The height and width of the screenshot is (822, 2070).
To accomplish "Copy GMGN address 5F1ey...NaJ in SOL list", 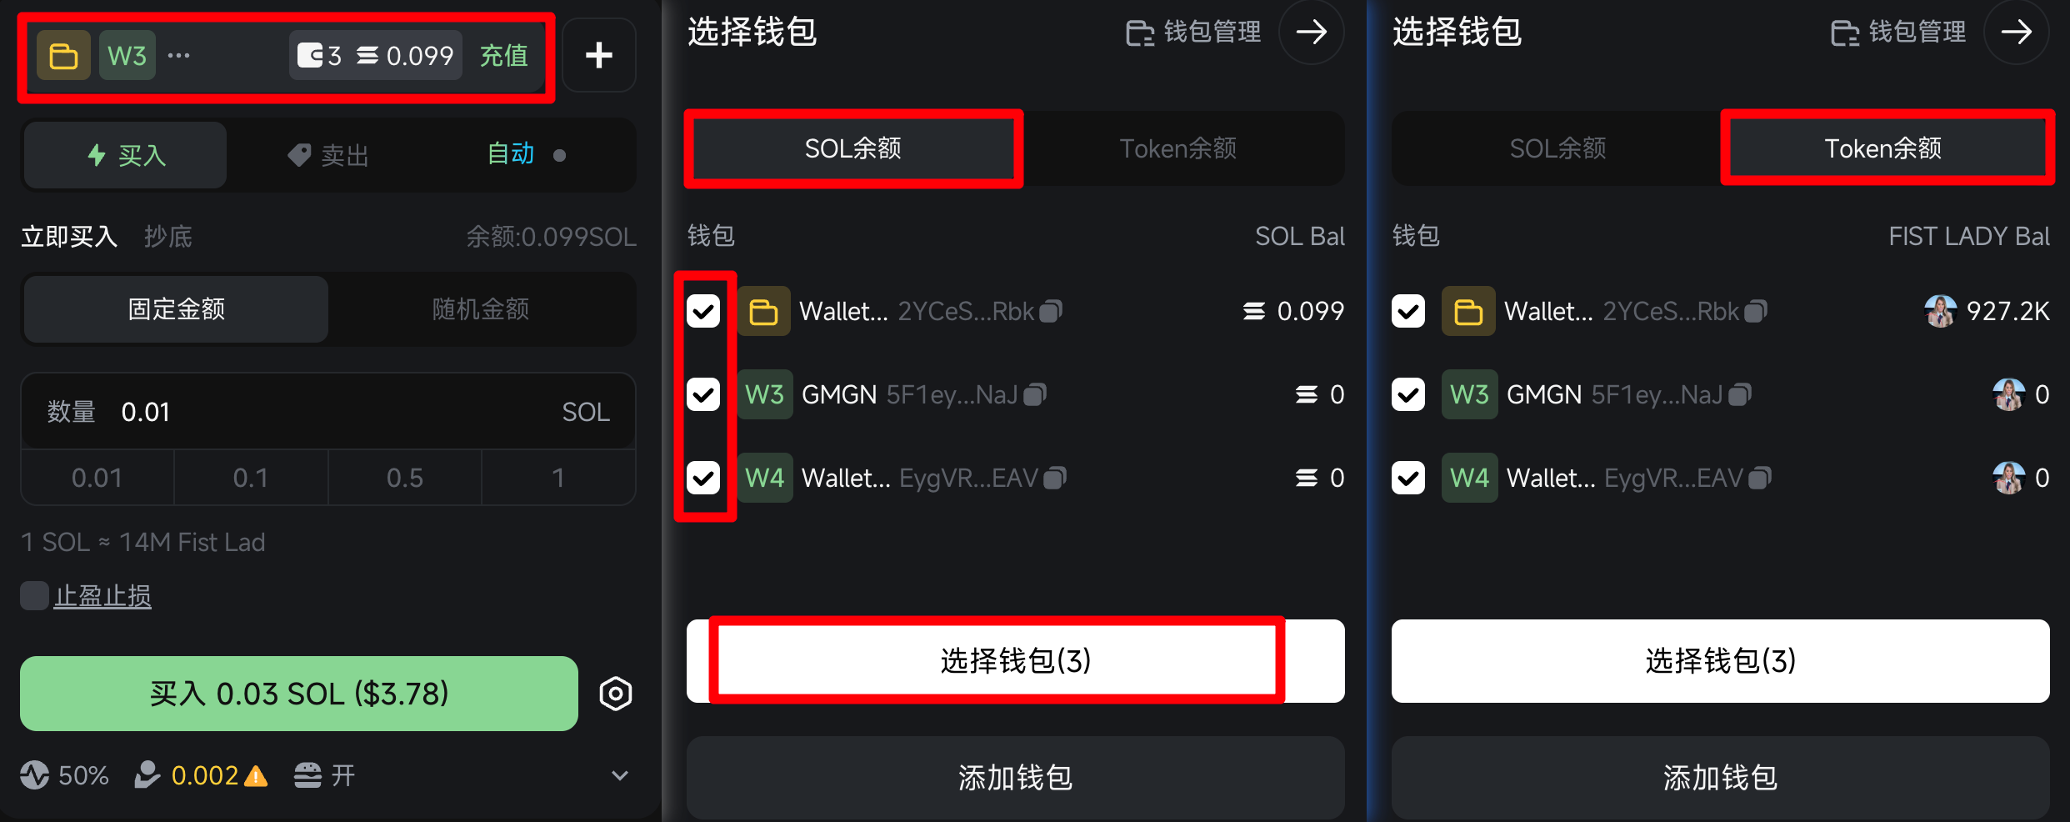I will click(1036, 394).
